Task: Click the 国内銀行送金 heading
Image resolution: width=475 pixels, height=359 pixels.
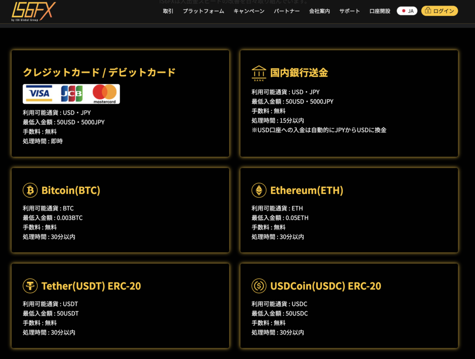Action: coord(299,73)
